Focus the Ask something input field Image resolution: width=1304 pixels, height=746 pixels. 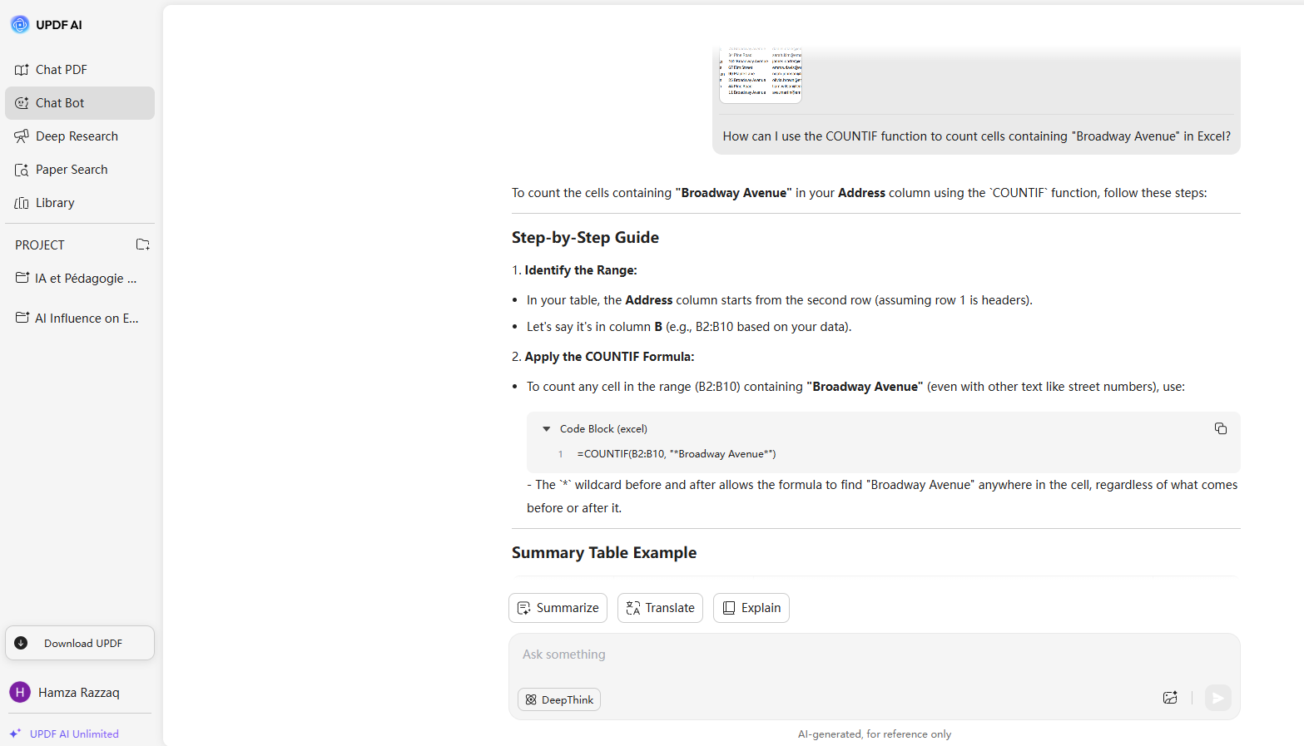pyautogui.click(x=874, y=655)
